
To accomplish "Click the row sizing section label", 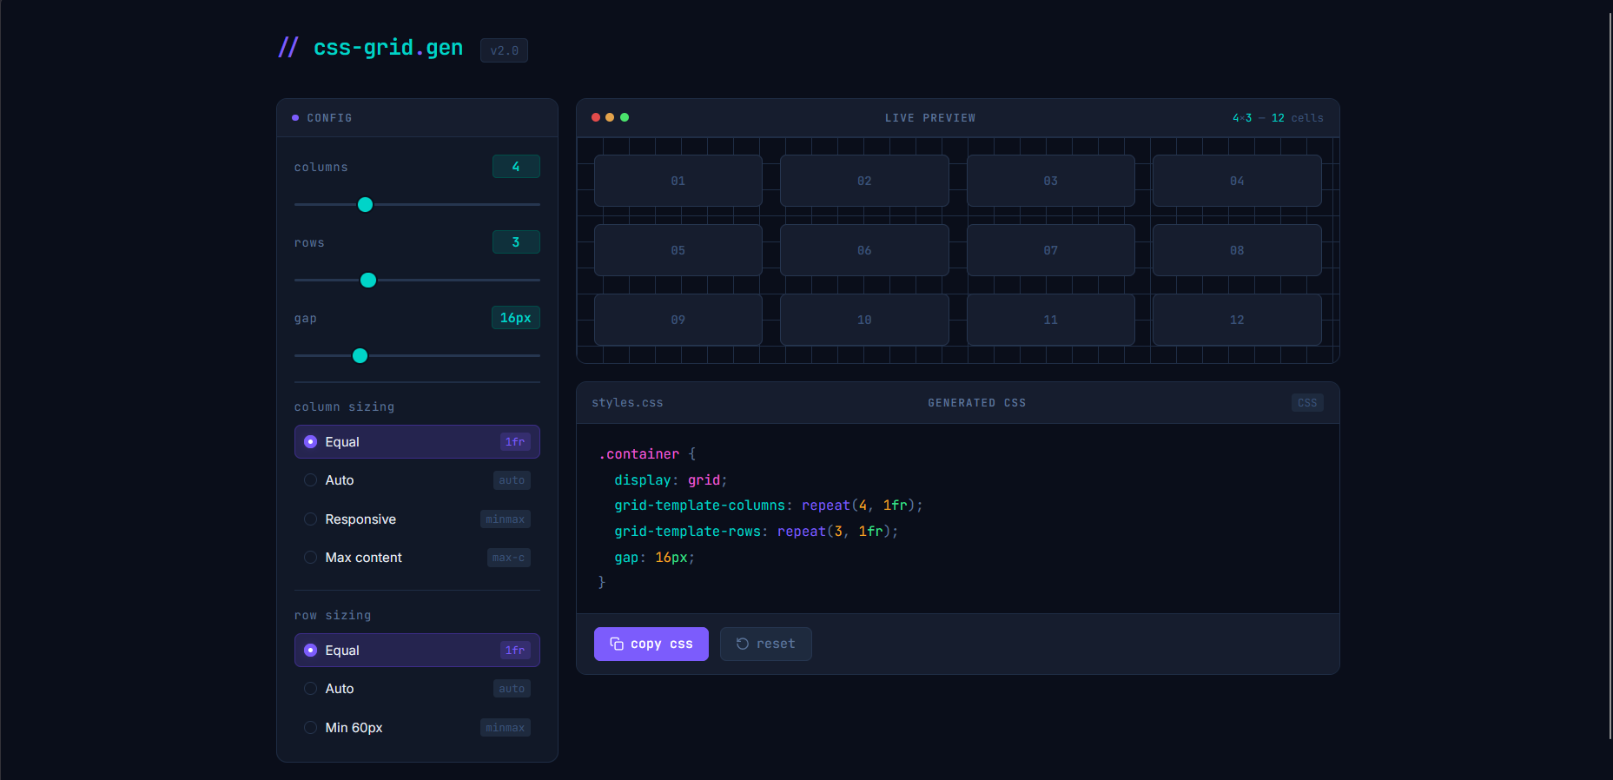I will (x=333, y=616).
